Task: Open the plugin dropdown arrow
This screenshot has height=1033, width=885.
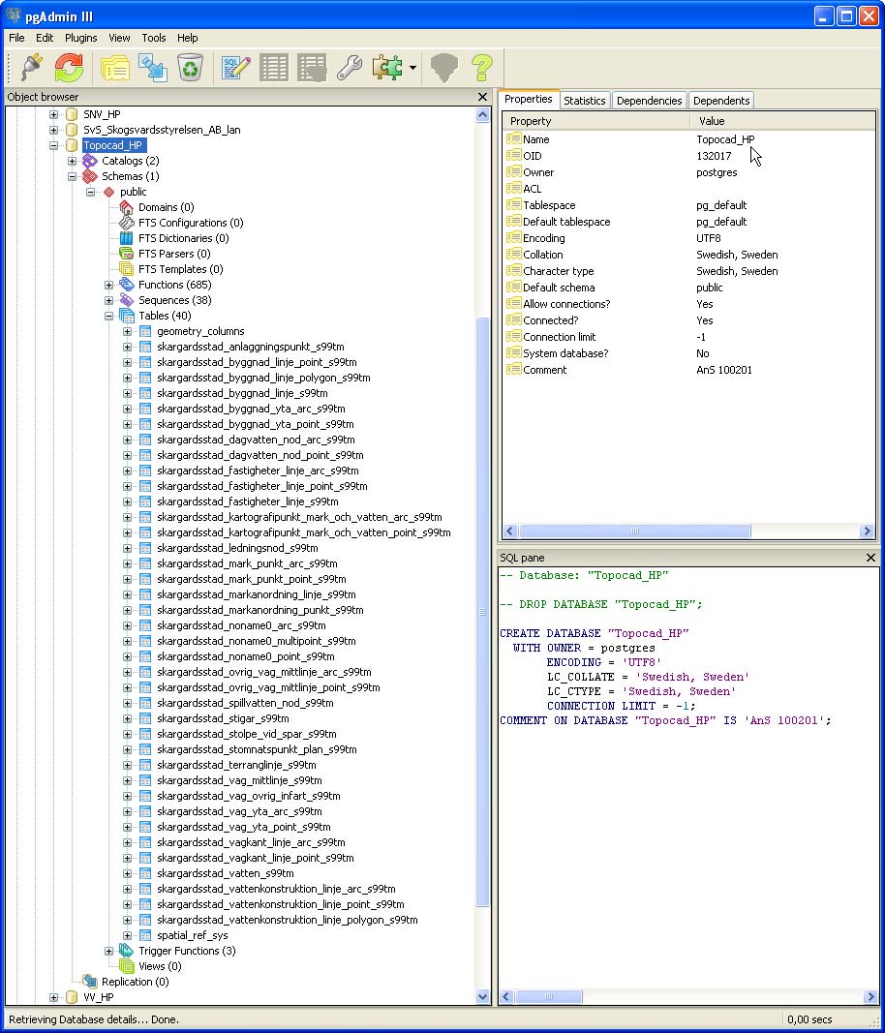Action: 412,68
